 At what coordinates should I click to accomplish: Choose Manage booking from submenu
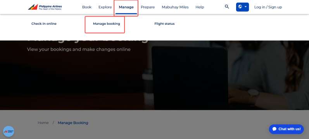[106, 24]
